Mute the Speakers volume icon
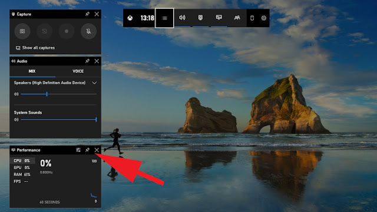 [x=16, y=94]
